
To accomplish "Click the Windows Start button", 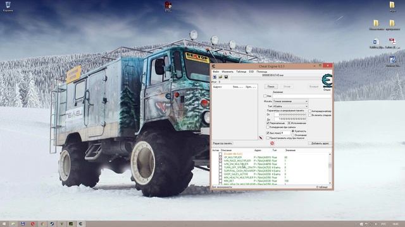I will (x=4, y=224).
